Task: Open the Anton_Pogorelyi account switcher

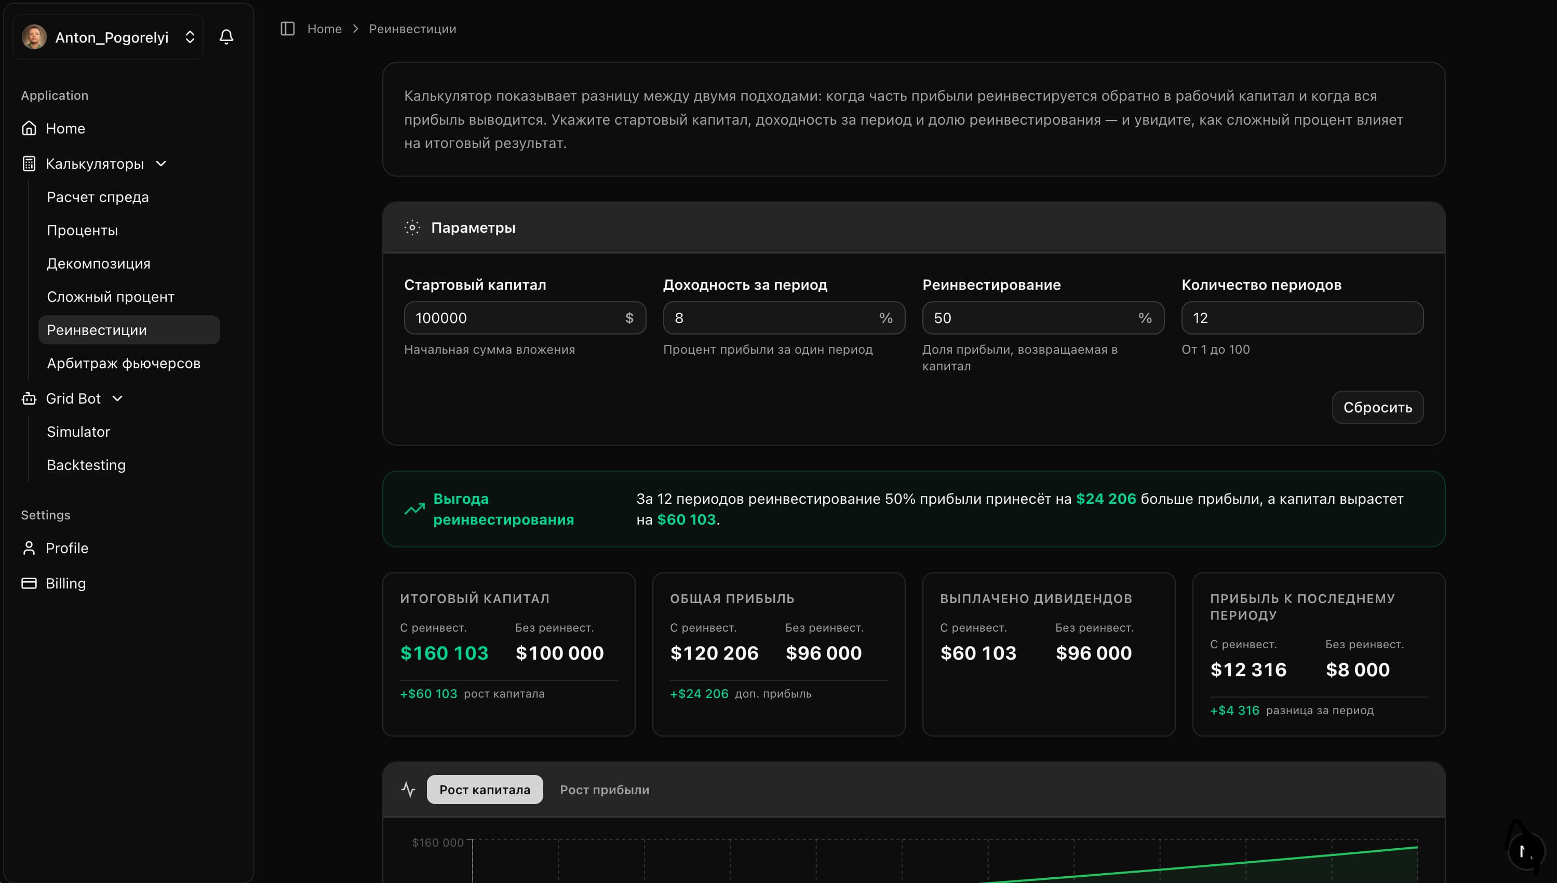Action: (108, 37)
